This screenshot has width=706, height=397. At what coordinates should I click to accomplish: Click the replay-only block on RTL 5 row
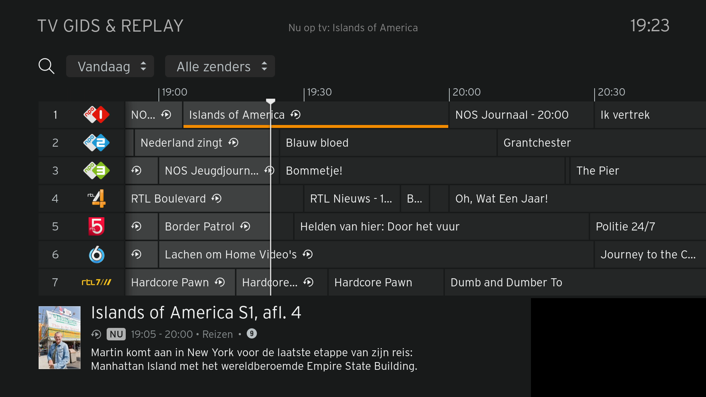point(142,226)
